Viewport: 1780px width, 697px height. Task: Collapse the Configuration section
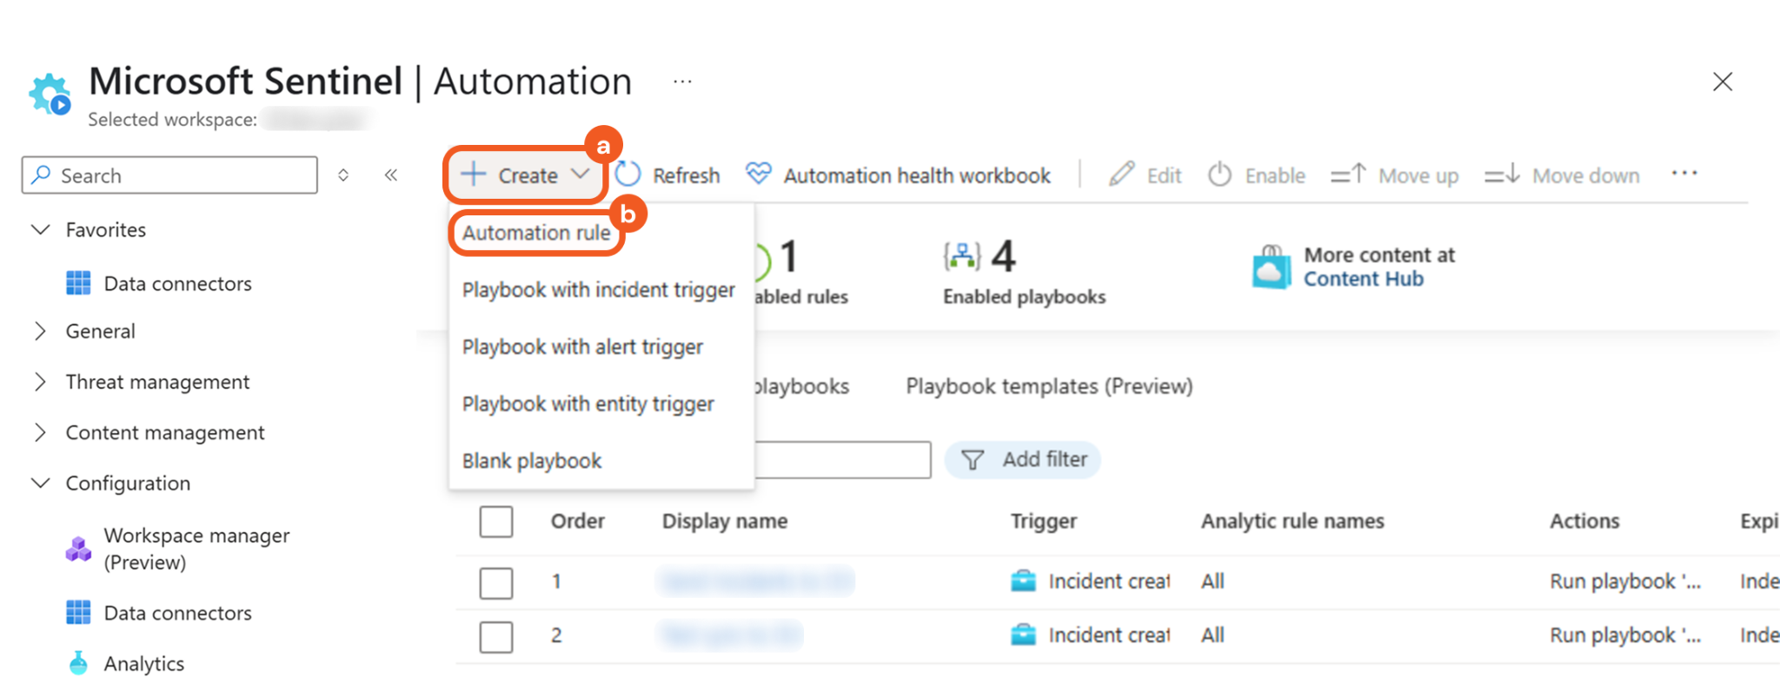40,483
